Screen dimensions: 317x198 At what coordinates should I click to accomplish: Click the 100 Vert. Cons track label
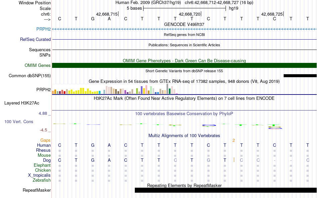pyautogui.click(x=19, y=121)
